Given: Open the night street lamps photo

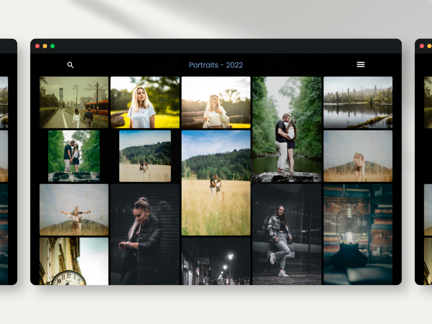Looking at the screenshot, I should coord(216,261).
